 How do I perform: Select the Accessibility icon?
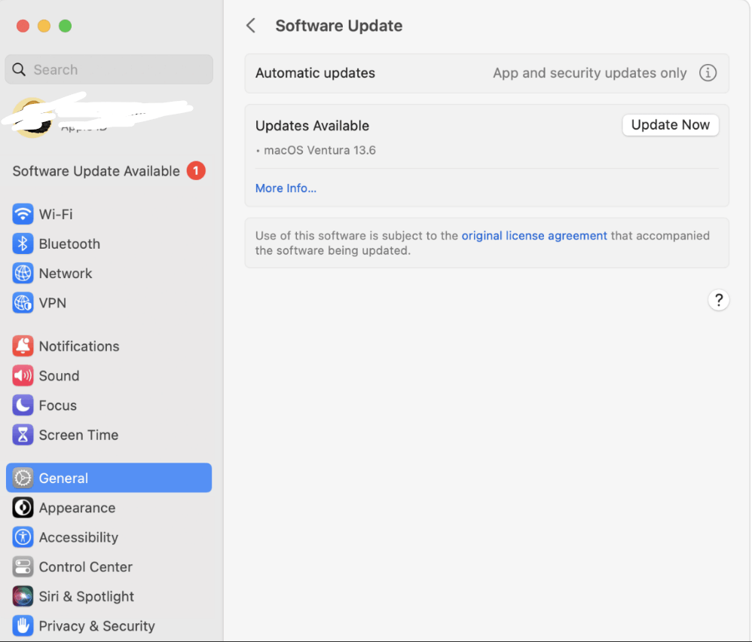(x=23, y=537)
